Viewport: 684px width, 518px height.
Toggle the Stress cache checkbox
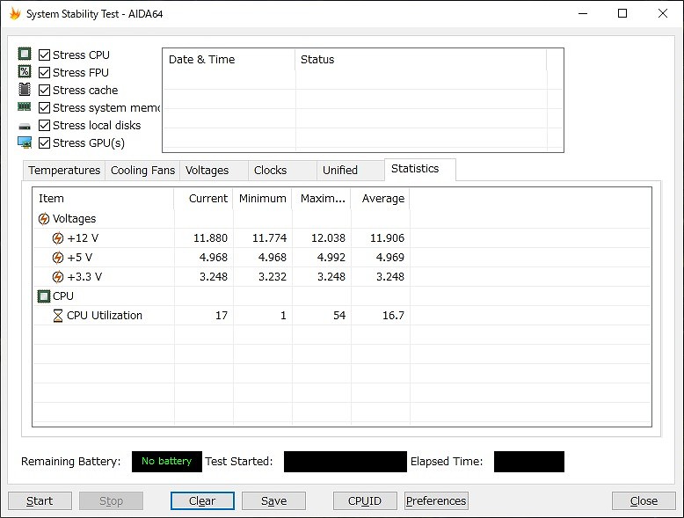click(44, 90)
